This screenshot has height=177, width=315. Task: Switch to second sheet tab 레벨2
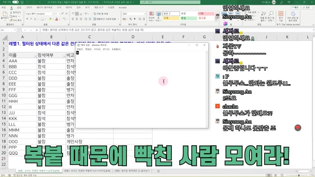(x=87, y=171)
